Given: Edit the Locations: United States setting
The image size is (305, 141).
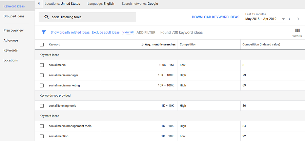Looking at the screenshot, I should click(x=62, y=4).
